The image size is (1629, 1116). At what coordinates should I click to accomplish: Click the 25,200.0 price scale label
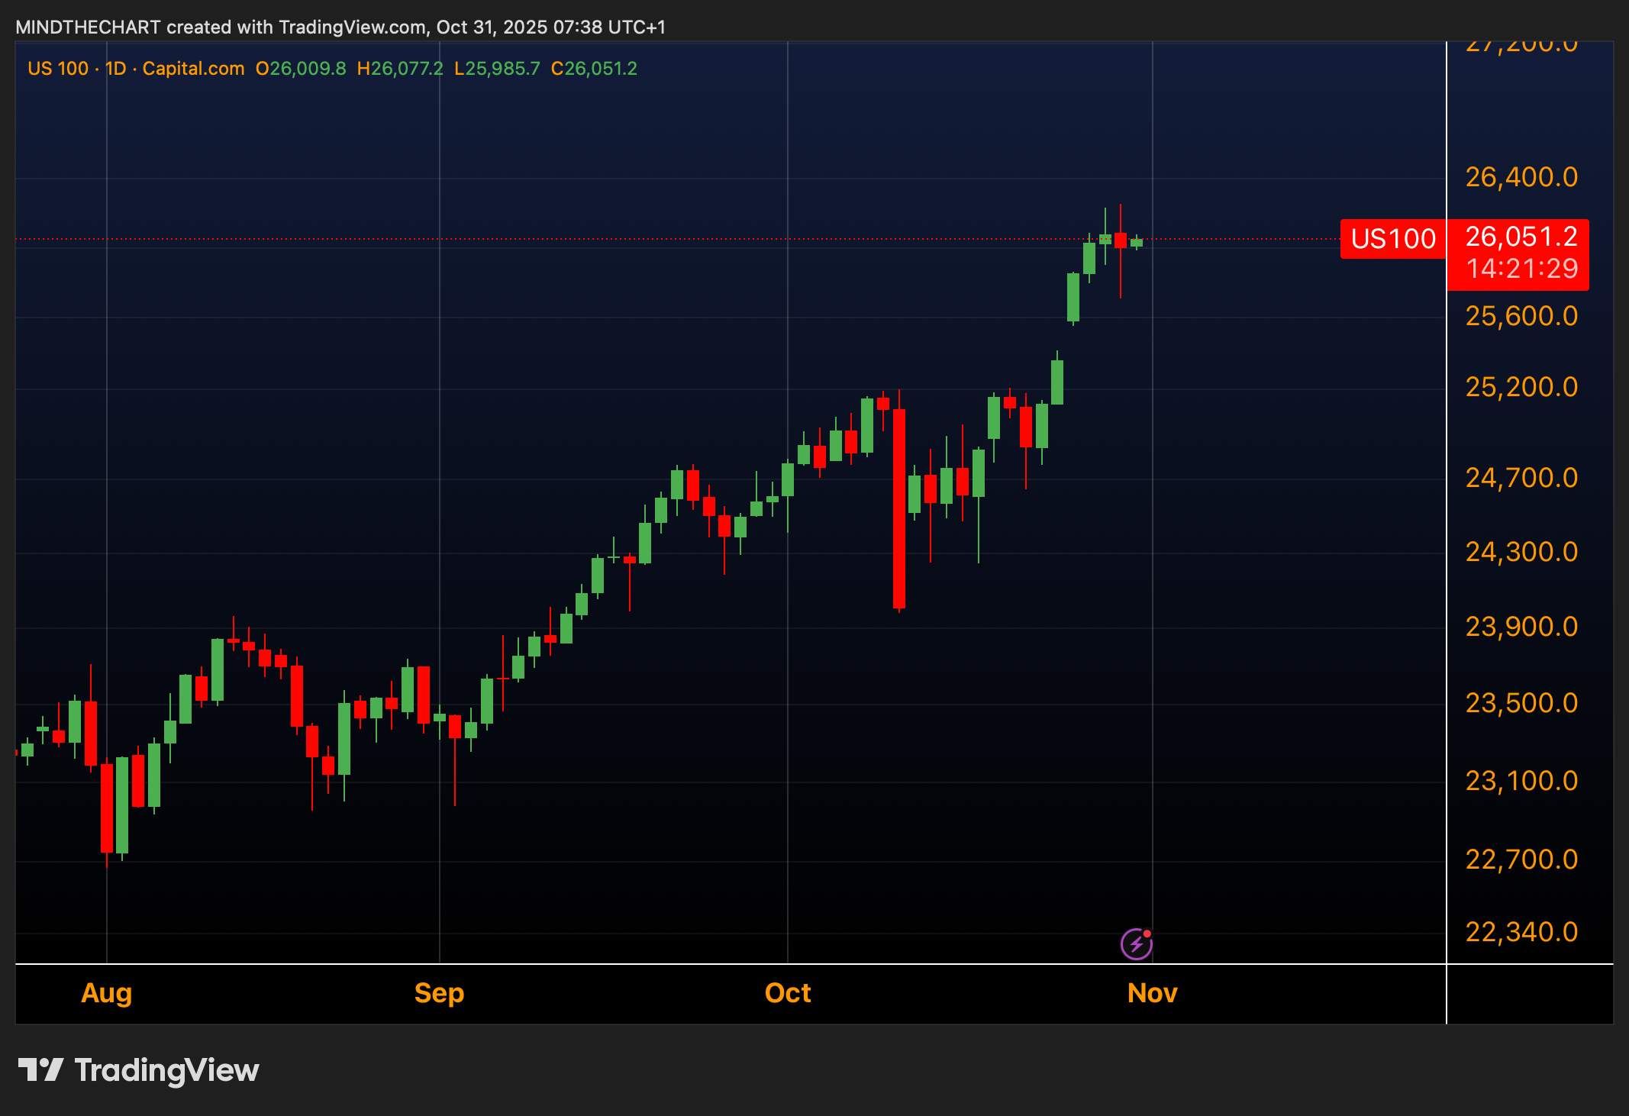[x=1521, y=387]
